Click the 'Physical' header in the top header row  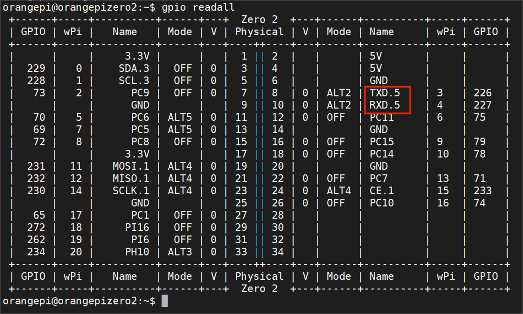pyautogui.click(x=259, y=32)
